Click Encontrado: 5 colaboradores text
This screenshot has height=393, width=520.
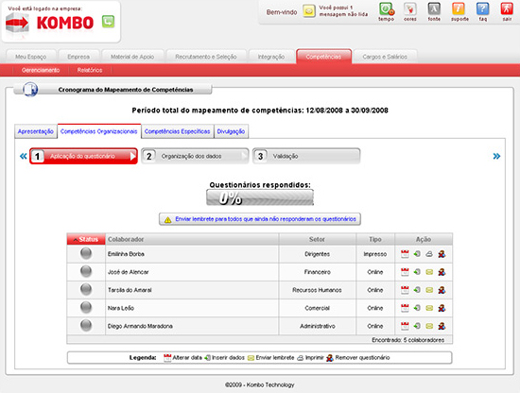pos(407,340)
